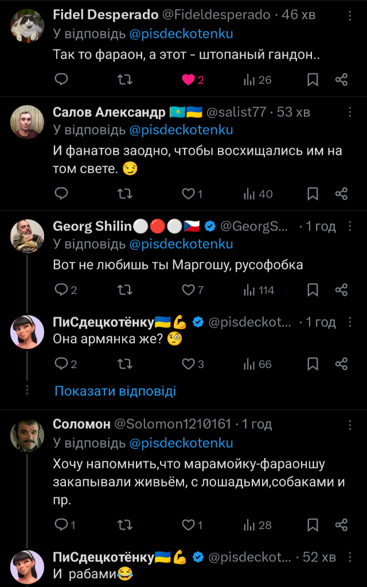Image resolution: width=367 pixels, height=587 pixels.
Task: Bookmark Georg Shilin's tweet
Action: click(x=313, y=290)
